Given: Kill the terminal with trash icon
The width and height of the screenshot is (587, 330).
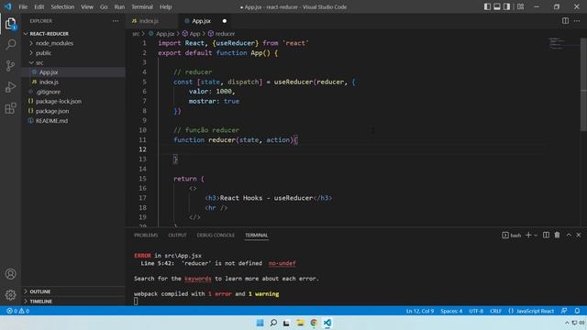Looking at the screenshot, I should [557, 235].
